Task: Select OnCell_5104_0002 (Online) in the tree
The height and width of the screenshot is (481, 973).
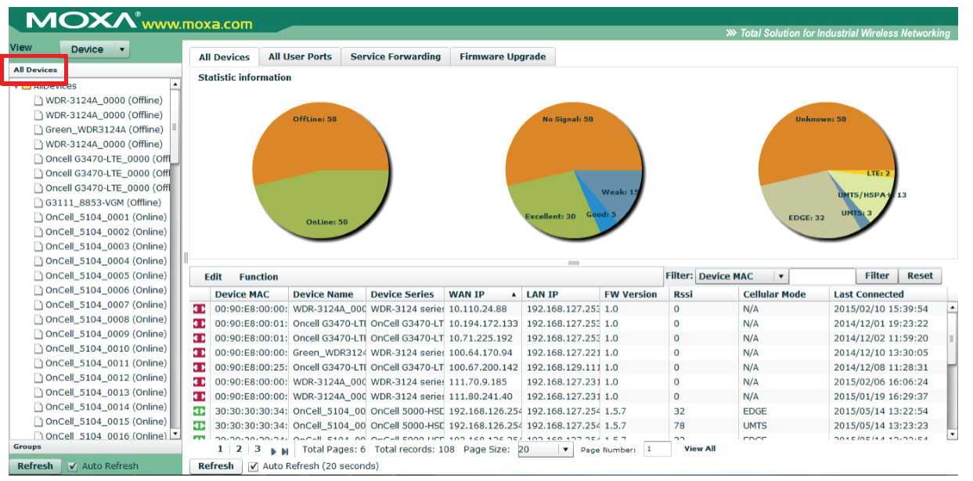Action: click(106, 232)
